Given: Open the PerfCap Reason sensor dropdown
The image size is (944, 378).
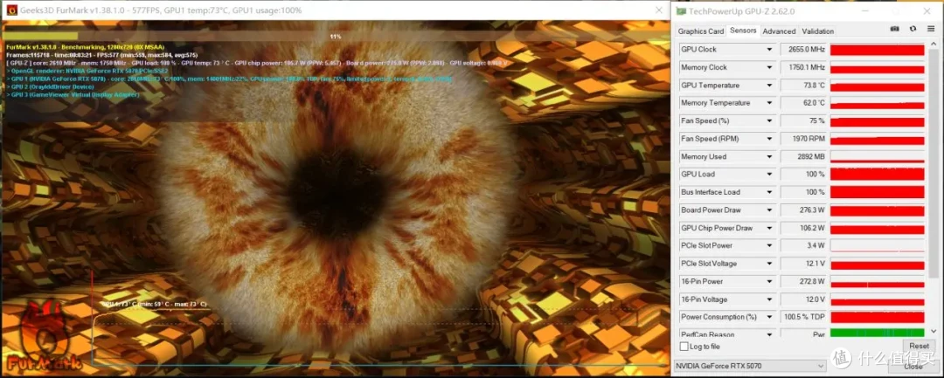Looking at the screenshot, I should (769, 334).
